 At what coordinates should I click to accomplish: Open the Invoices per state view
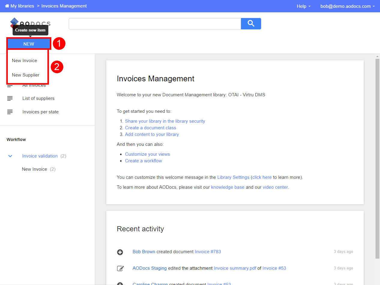point(41,112)
